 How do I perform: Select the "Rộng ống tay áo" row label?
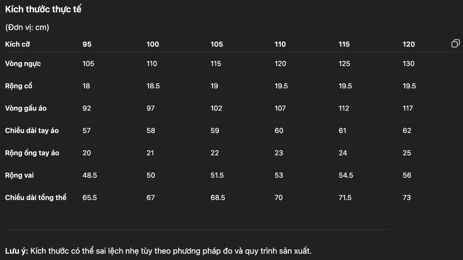[x=32, y=153]
